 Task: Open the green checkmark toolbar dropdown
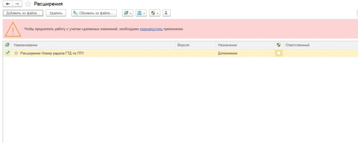click(128, 13)
